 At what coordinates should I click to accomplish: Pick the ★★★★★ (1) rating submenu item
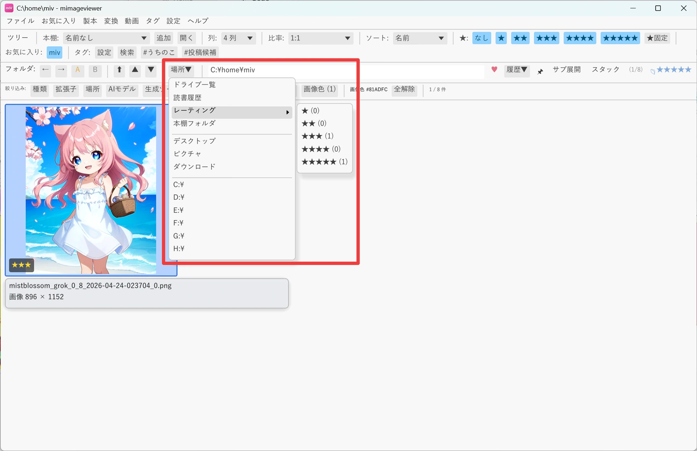click(x=325, y=162)
